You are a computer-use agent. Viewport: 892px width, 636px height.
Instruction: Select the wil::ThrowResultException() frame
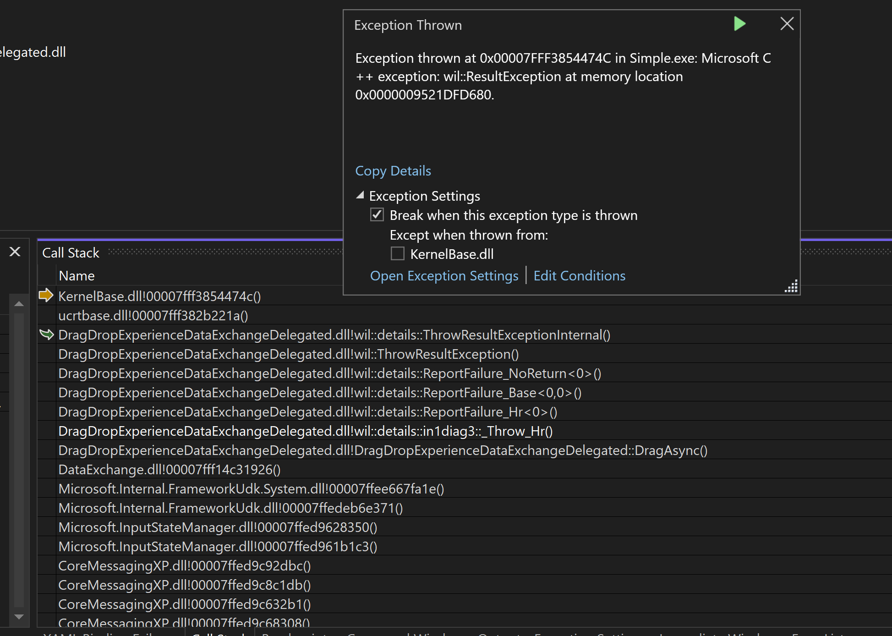click(288, 354)
